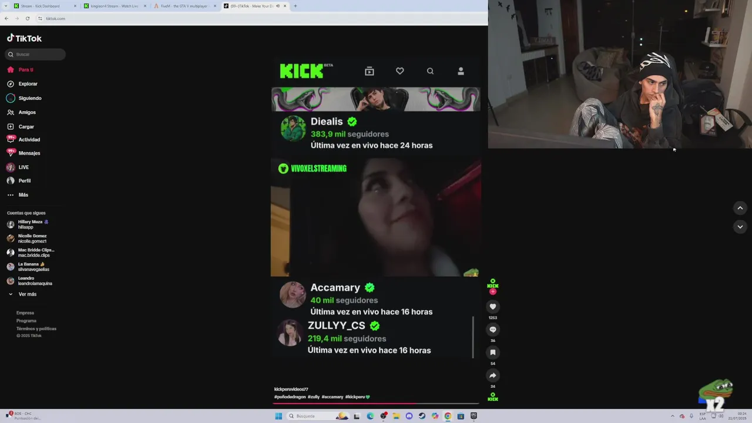Screen dimensions: 752x423
Task: Go to the Siguiendo feed
Action: pyautogui.click(x=24, y=98)
